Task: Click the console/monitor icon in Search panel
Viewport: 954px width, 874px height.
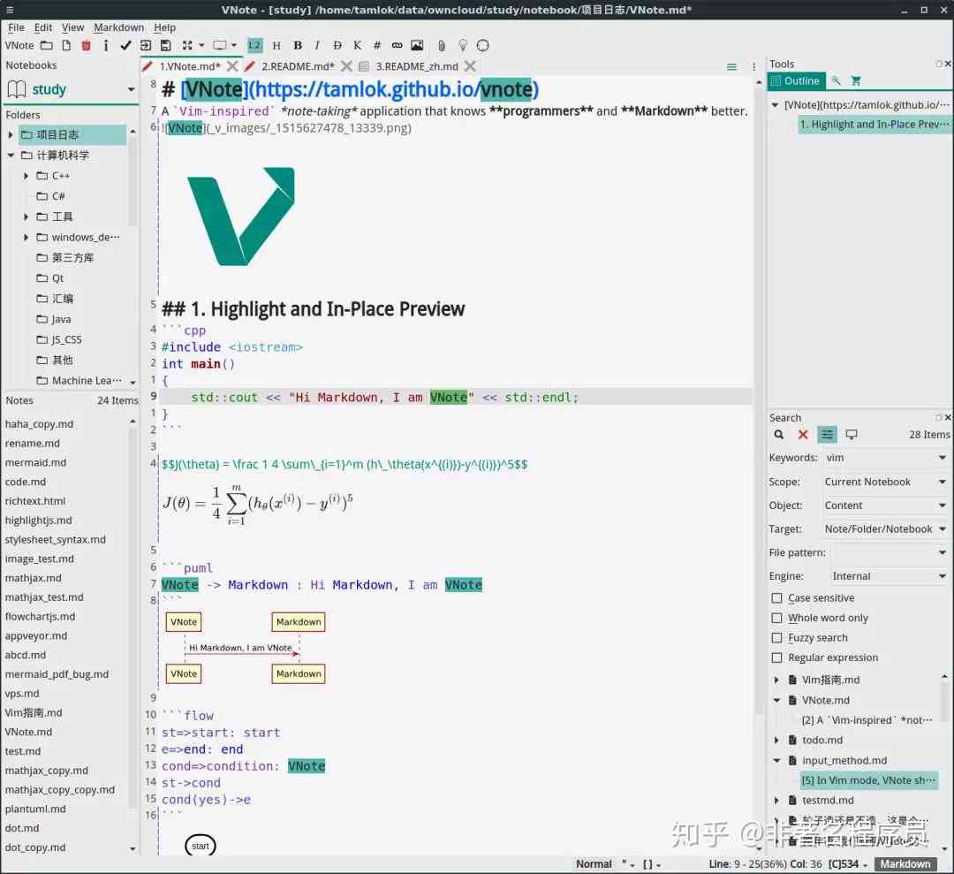Action: [x=852, y=435]
